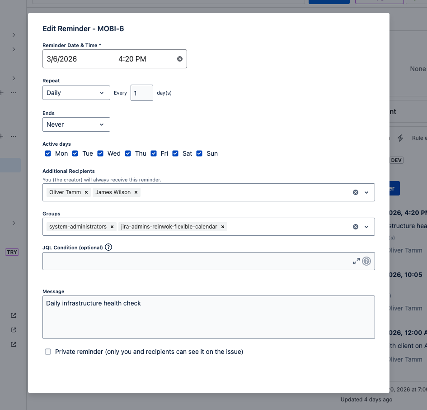The height and width of the screenshot is (410, 427).
Task: Toggle the Sat active day checkbox
Action: click(x=175, y=153)
